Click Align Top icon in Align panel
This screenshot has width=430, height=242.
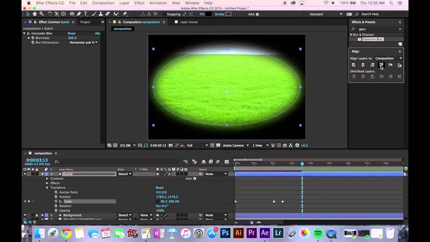point(381,65)
